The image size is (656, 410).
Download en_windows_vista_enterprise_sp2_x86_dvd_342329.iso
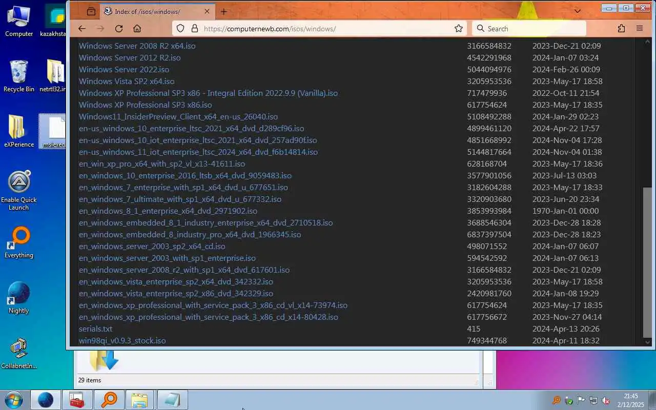(176, 293)
